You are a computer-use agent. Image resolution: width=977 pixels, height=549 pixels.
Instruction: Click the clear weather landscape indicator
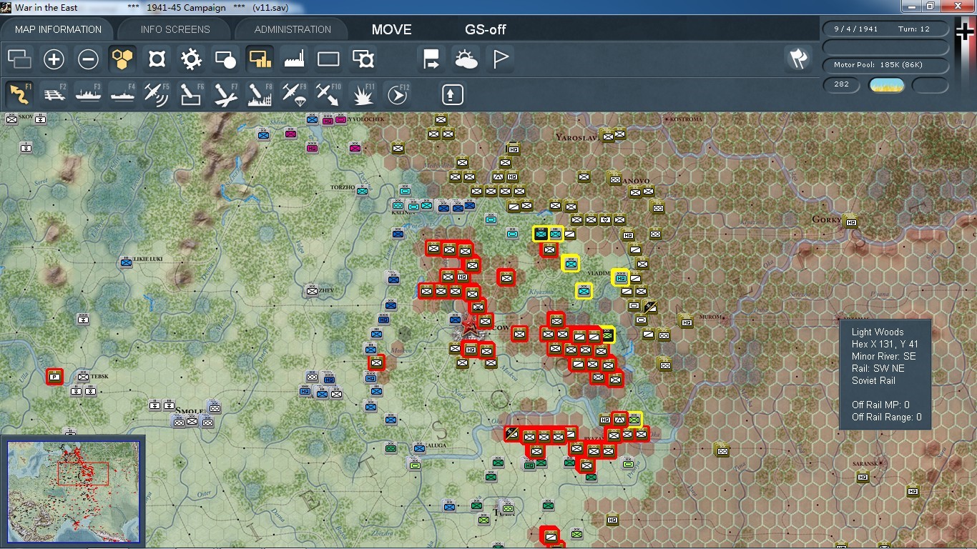pos(886,85)
